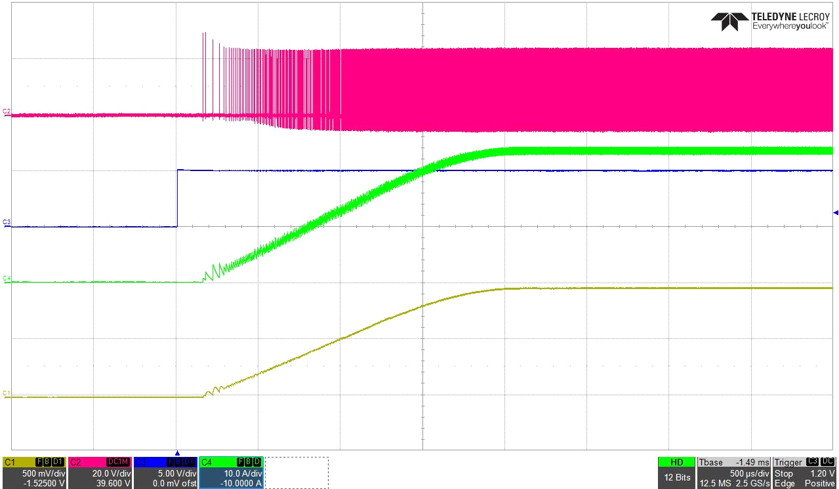Click the blue C3 step rising edge
Screen dimensions: 839x489
point(177,198)
